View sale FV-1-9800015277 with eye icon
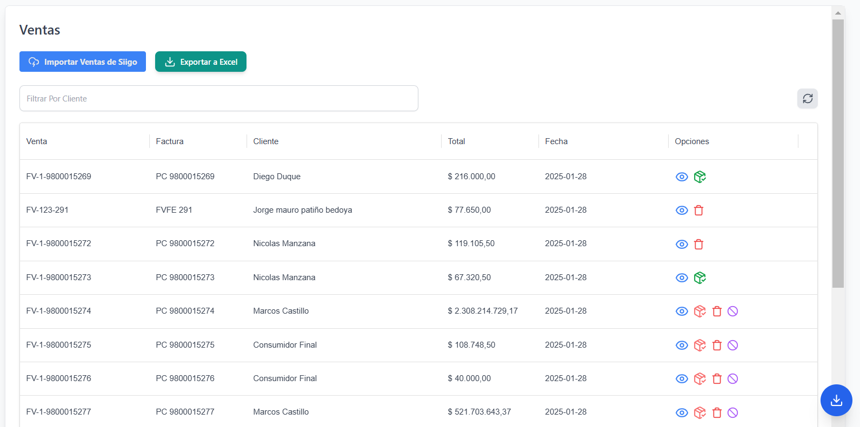The width and height of the screenshot is (860, 427). tap(682, 413)
